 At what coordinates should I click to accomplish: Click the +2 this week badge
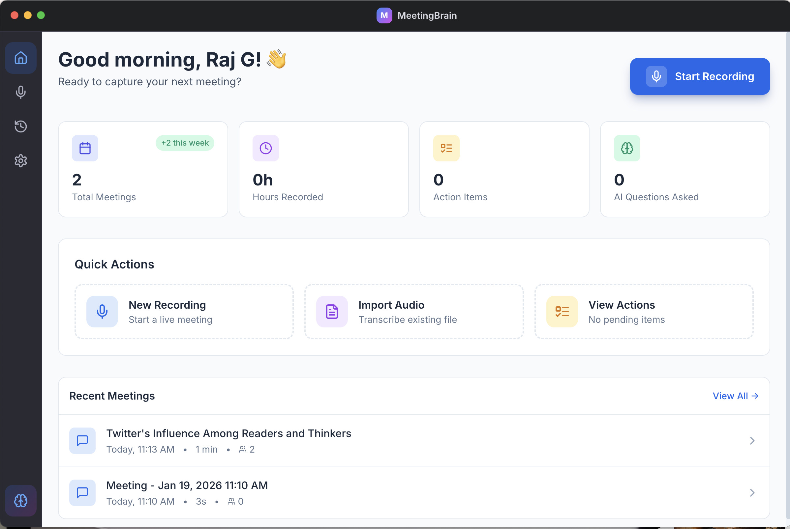[x=185, y=143]
